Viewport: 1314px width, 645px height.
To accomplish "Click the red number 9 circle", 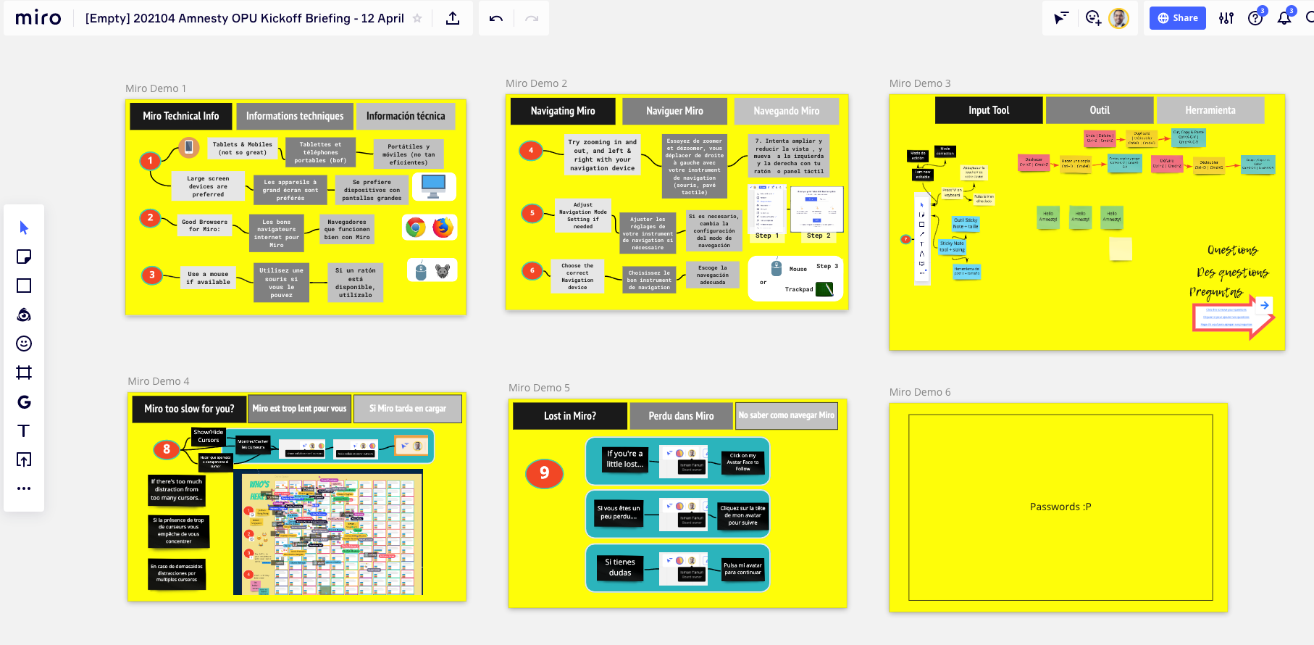I will click(x=544, y=473).
